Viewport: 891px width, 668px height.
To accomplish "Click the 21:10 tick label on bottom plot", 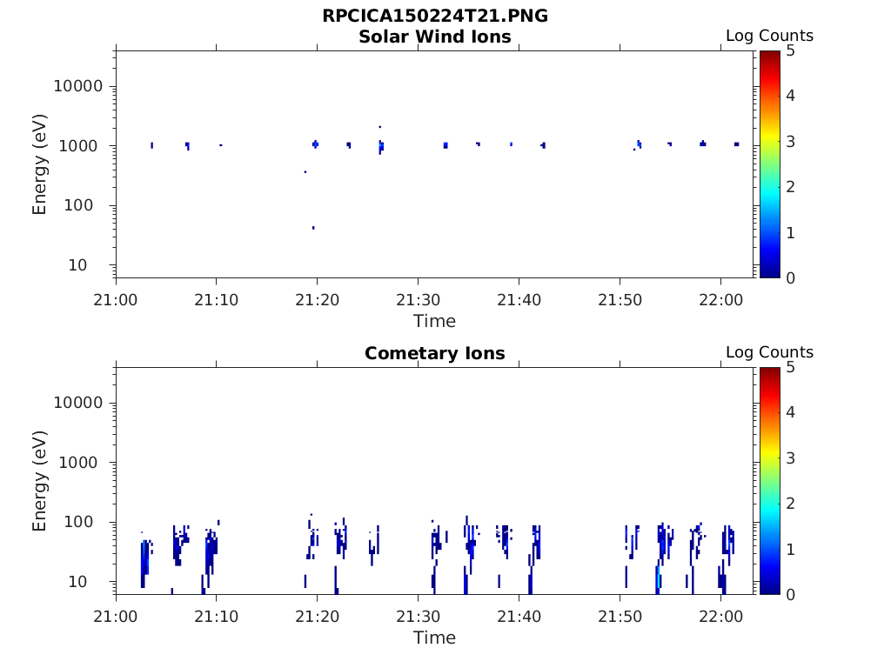I will click(216, 616).
